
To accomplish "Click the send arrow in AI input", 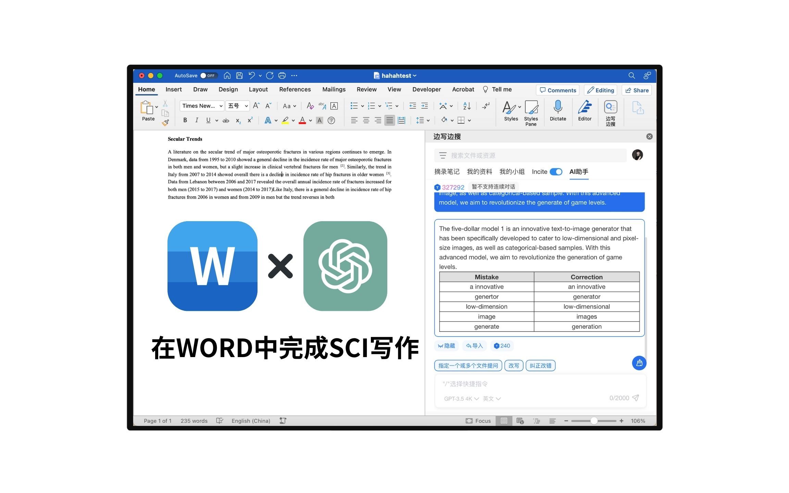I will pyautogui.click(x=635, y=397).
